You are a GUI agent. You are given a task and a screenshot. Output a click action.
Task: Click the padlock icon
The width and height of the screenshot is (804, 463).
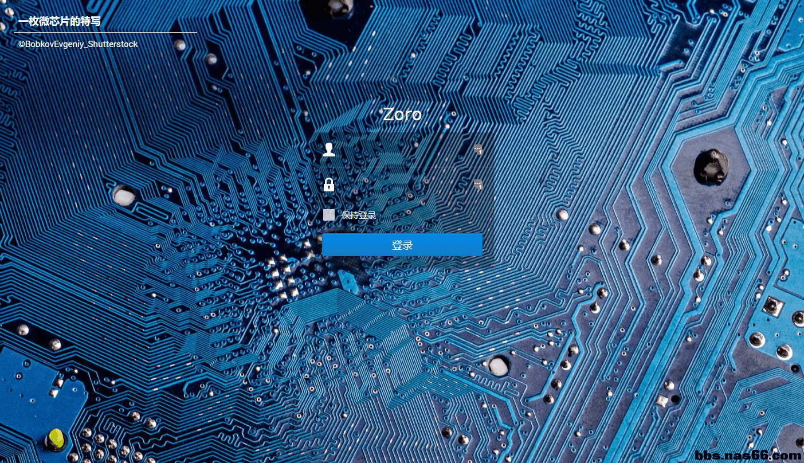coord(328,185)
